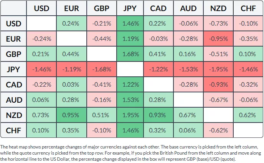Select the JPY/NZD cell showing -1.95%
The width and height of the screenshot is (264, 163).
pyautogui.click(x=218, y=69)
